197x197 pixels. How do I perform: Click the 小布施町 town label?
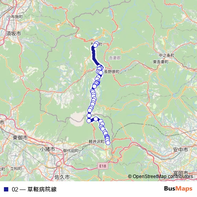pyautogui.click(x=15, y=17)
